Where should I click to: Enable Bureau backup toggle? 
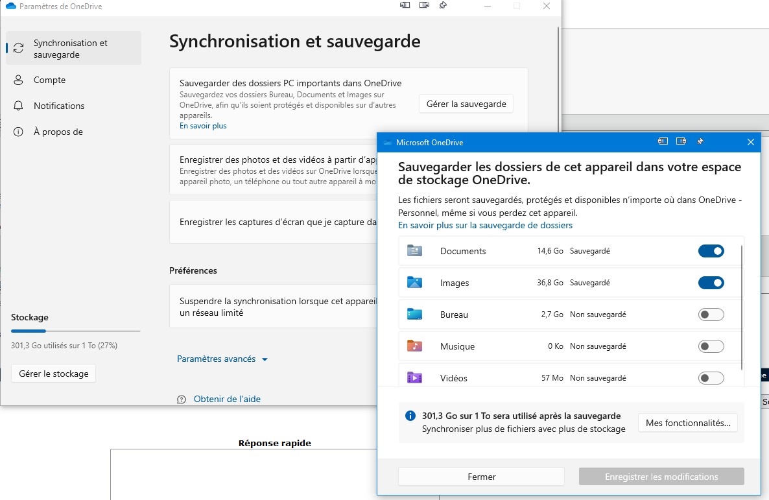(x=711, y=315)
